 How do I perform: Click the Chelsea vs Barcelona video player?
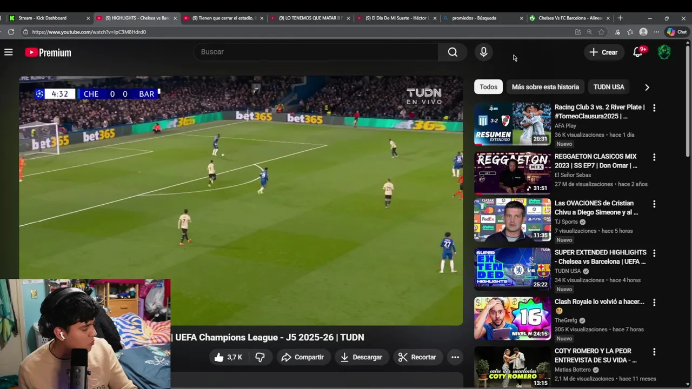click(241, 200)
